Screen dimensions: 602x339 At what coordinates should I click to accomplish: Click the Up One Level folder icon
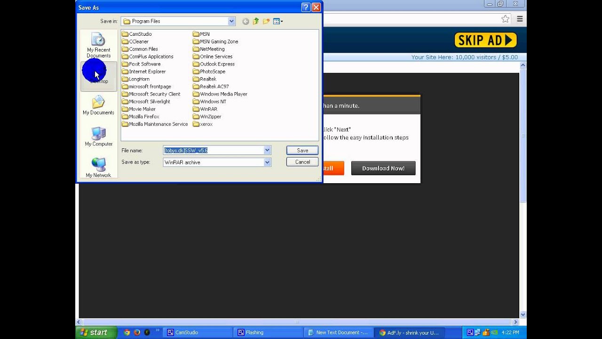pos(256,21)
